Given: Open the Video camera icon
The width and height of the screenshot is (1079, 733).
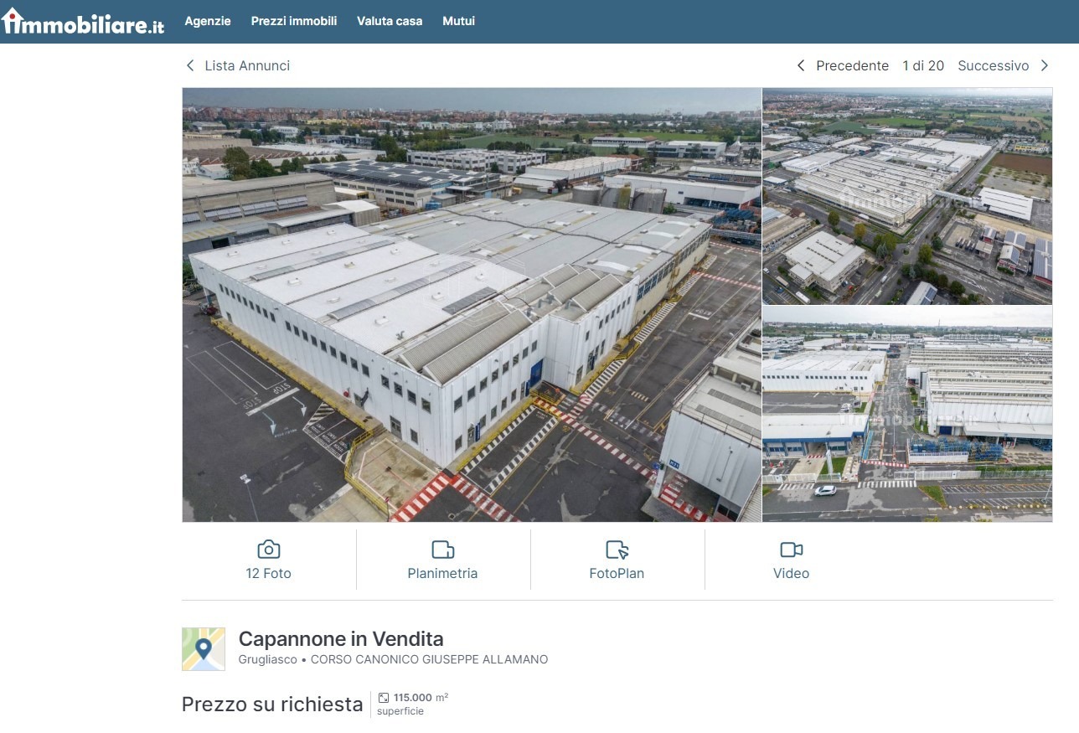Looking at the screenshot, I should (x=791, y=550).
